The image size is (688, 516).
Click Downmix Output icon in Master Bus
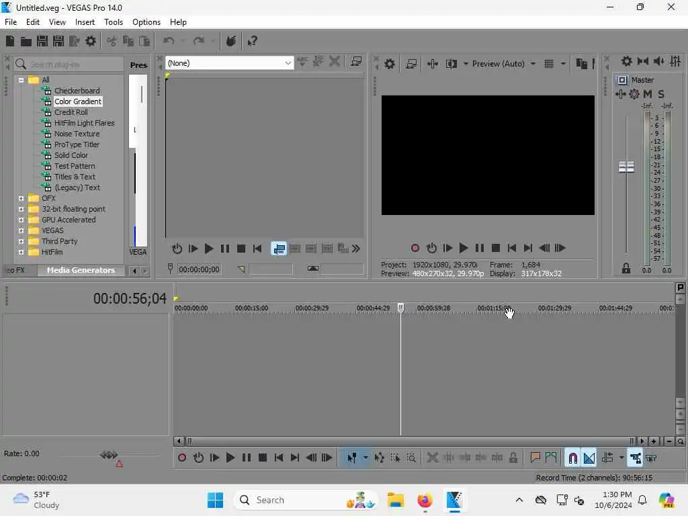[x=643, y=61]
